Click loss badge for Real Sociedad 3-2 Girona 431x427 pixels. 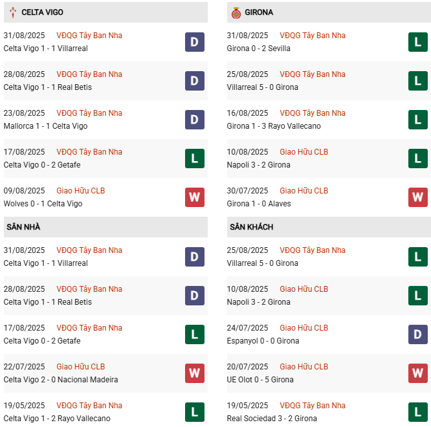[417, 412]
